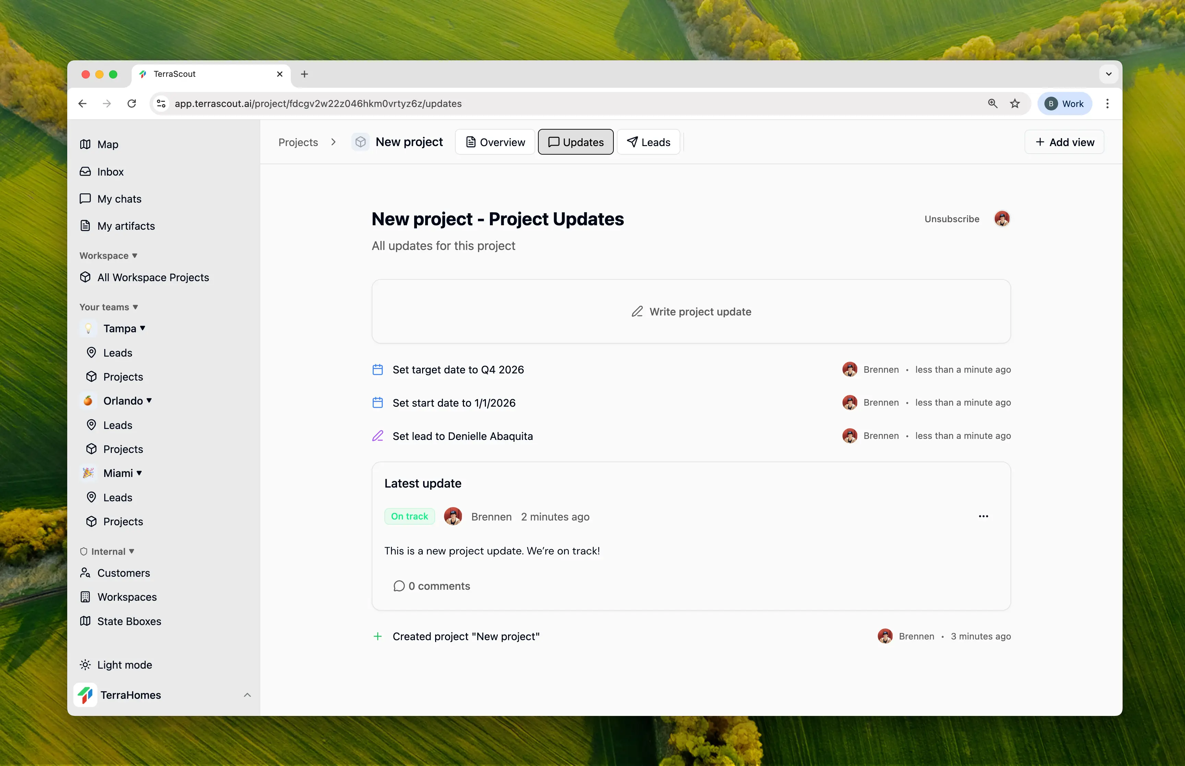The image size is (1185, 766).
Task: Open the three-dot menu on latest update
Action: point(983,516)
